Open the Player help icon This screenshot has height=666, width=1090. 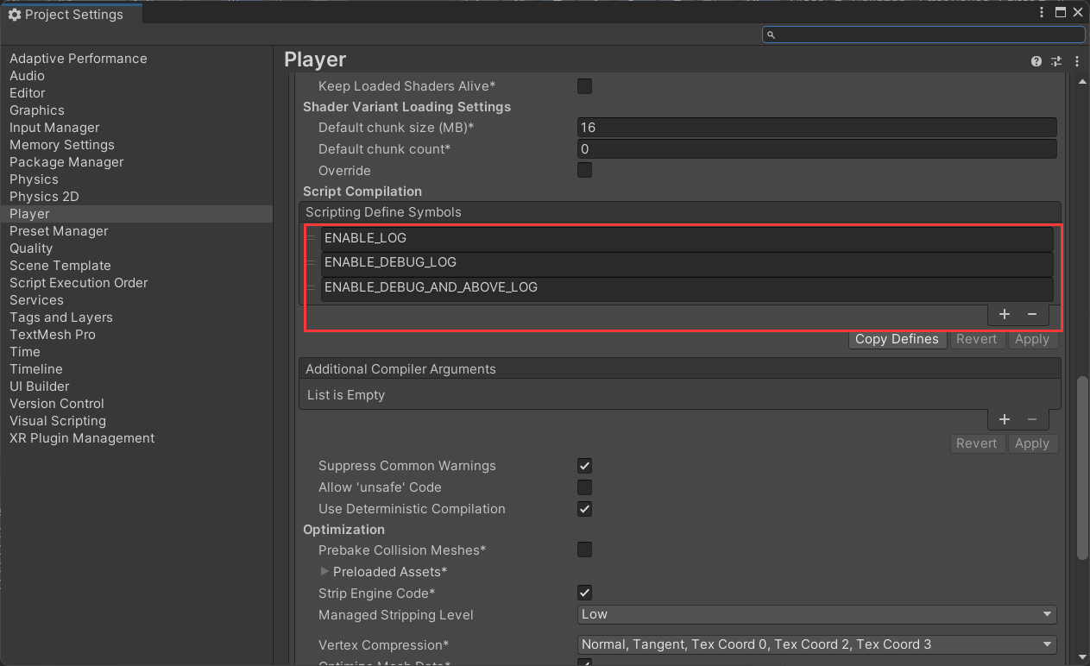click(1036, 61)
